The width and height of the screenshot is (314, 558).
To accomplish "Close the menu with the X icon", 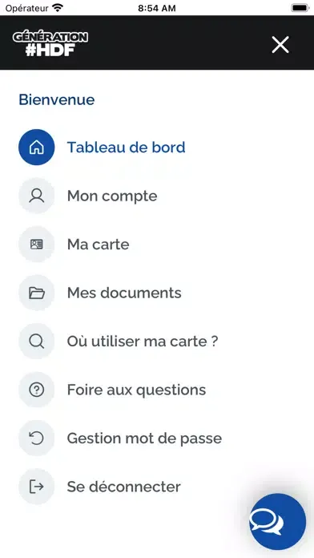I will click(280, 45).
